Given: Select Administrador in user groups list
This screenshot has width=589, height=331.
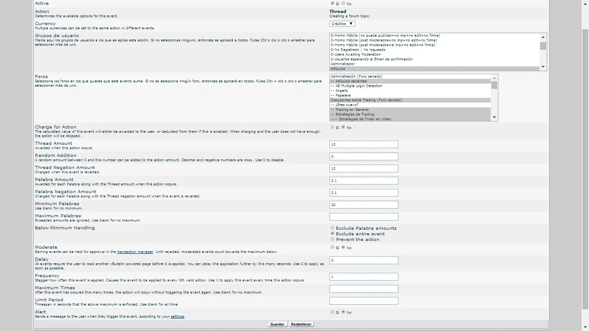Looking at the screenshot, I should point(435,64).
